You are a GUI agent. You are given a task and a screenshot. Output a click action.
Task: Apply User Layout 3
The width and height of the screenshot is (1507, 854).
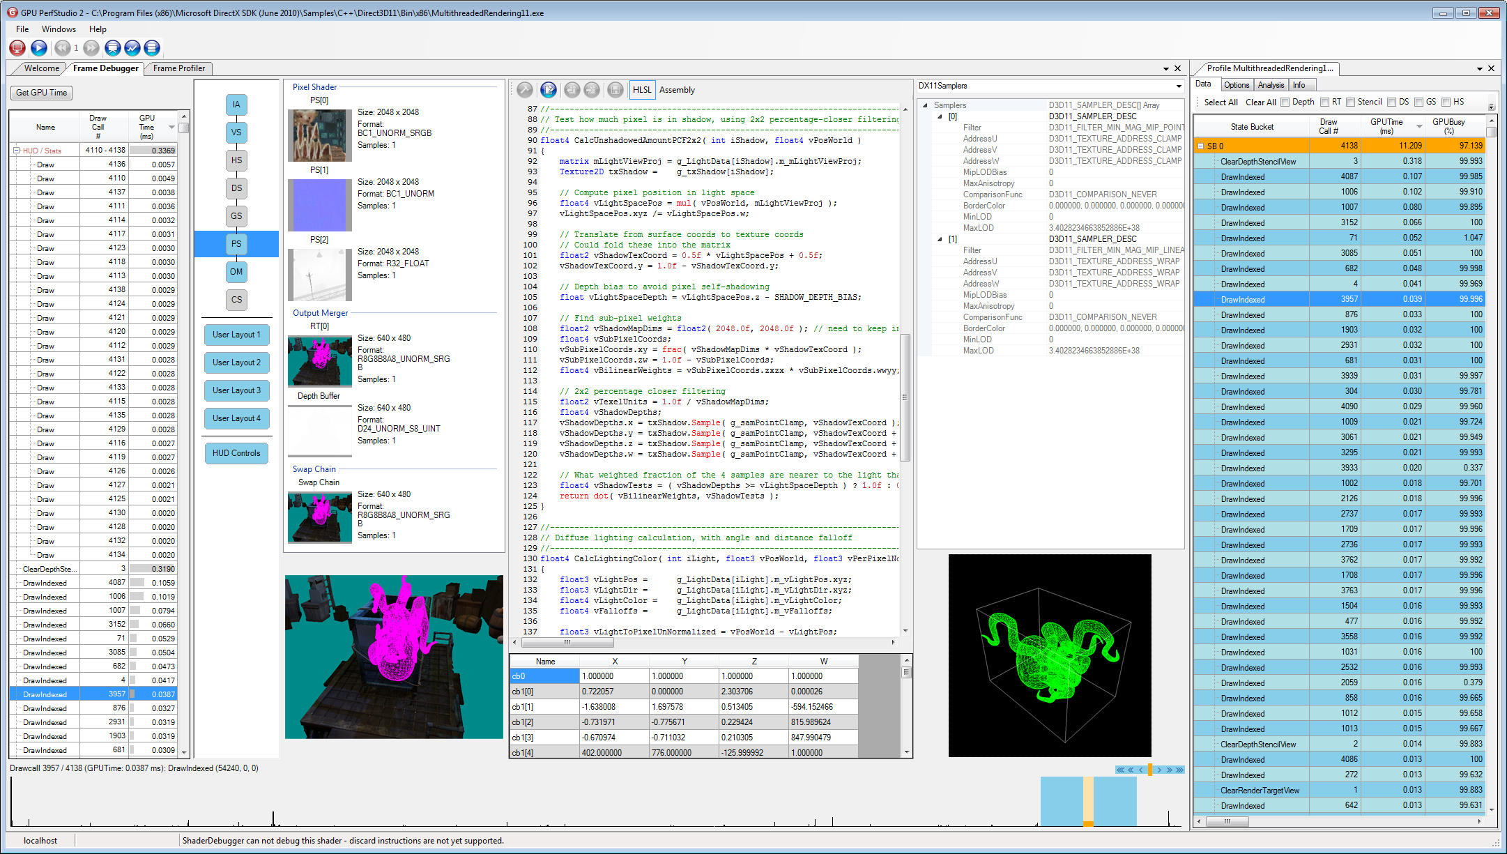coord(236,390)
